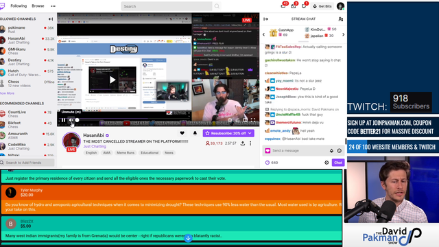Viewport: 439px width, 247px height.
Task: Open HasanAbi channel in sidebar
Action: point(27,40)
